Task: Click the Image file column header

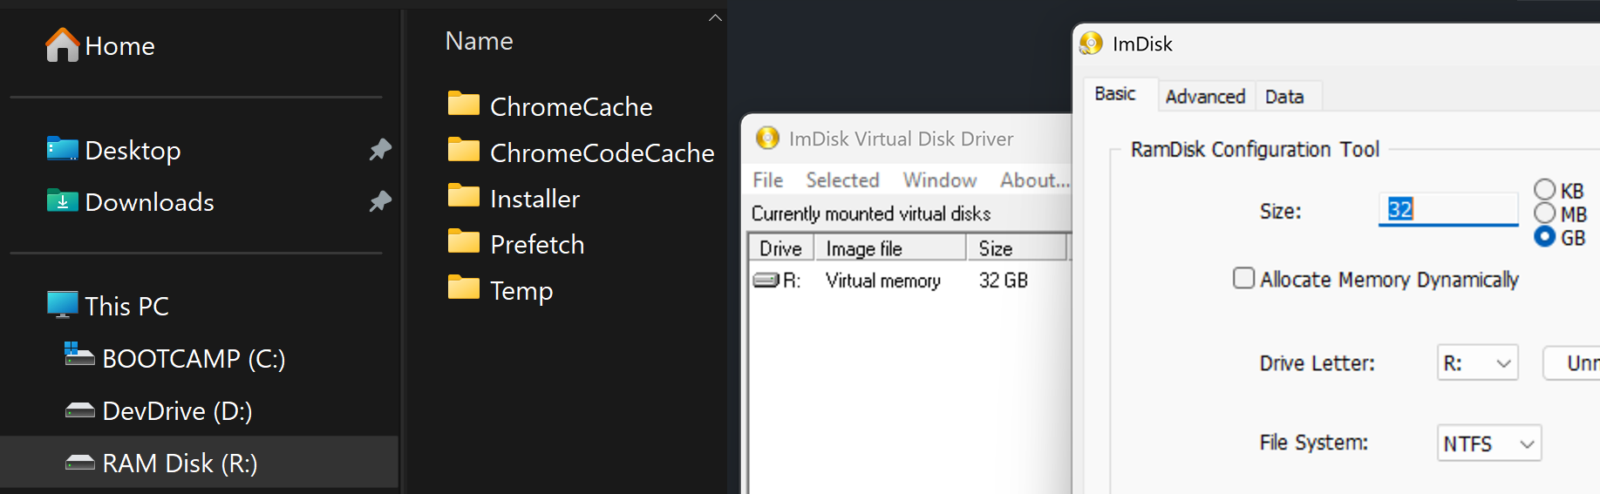Action: coord(890,248)
